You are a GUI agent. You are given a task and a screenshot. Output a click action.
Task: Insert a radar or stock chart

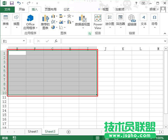(x=69, y=16)
